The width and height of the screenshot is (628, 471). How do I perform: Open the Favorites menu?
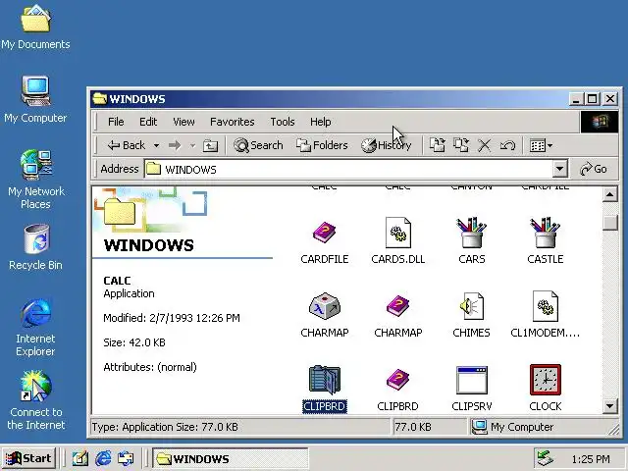click(233, 122)
